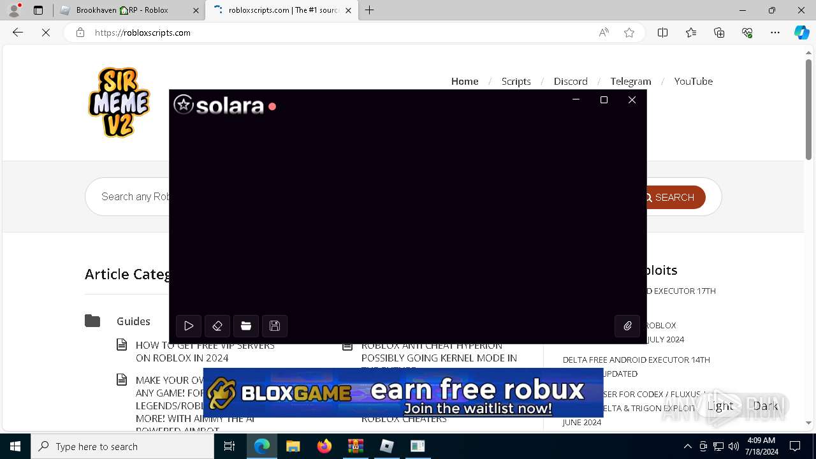The image size is (816, 459).
Task: Open Browser essentials in Edge
Action: pos(747,33)
